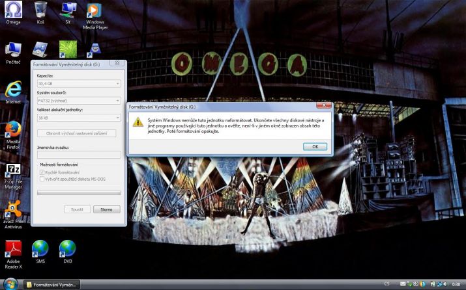Launch avast! Free Antivirus shortcut
Image resolution: width=466 pixels, height=290 pixels.
coord(13,214)
